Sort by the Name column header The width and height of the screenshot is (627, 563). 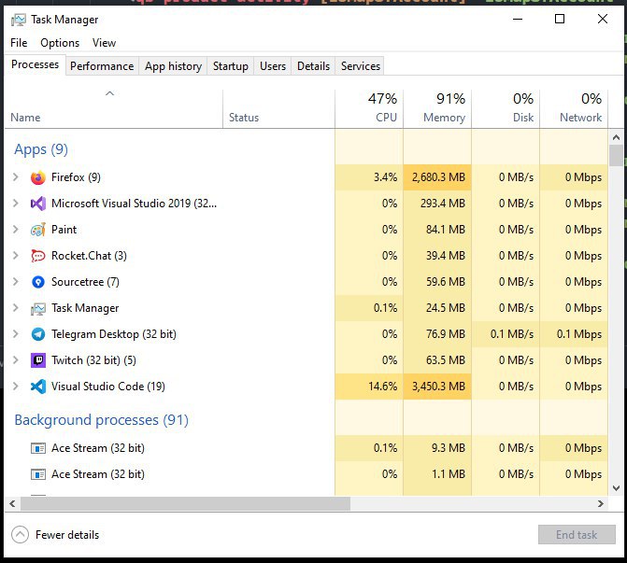point(114,108)
